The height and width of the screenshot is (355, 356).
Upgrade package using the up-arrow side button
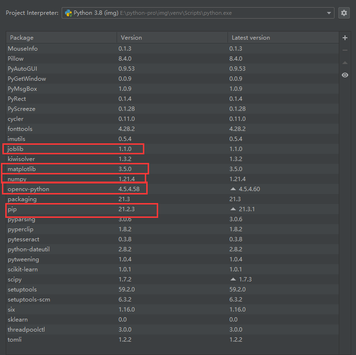345,63
